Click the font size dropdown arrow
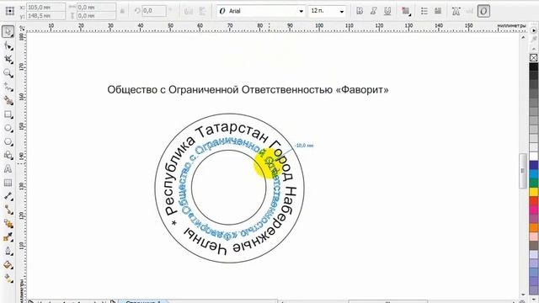Viewport: 539px width, 303px height. tap(341, 11)
